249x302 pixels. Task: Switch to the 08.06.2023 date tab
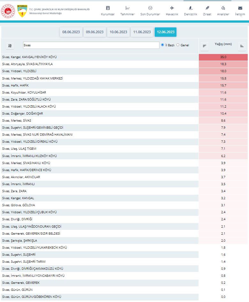pyautogui.click(x=71, y=32)
